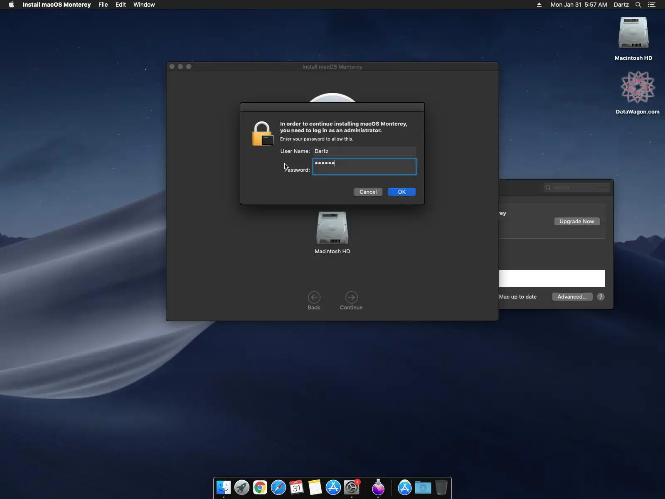Open the Edit menu
The width and height of the screenshot is (665, 499).
121,5
